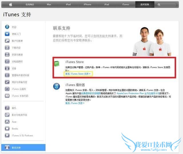
Task: Open the 免费提供的支持期限 link
Action: (91, 93)
